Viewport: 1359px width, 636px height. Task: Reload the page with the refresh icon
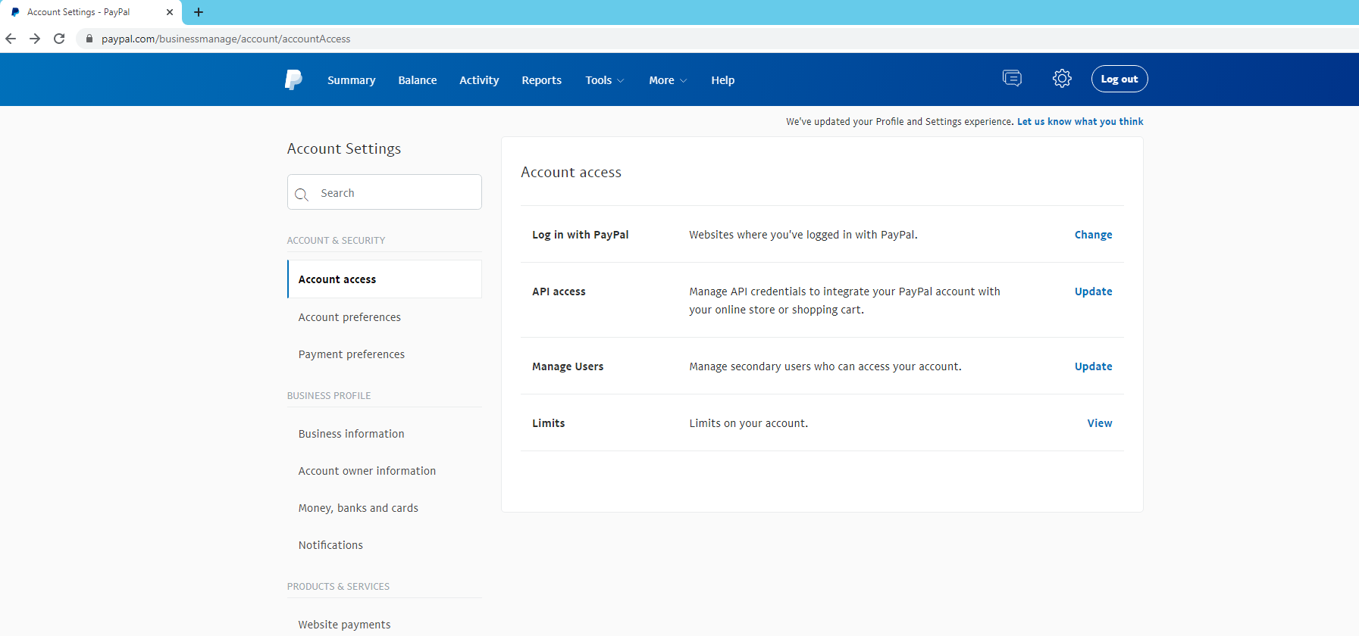coord(59,39)
